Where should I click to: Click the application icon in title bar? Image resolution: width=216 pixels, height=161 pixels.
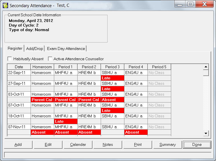pyautogui.click(x=5, y=5)
